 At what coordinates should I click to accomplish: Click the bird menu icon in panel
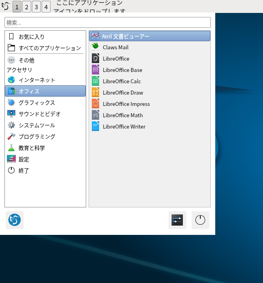[6, 6]
